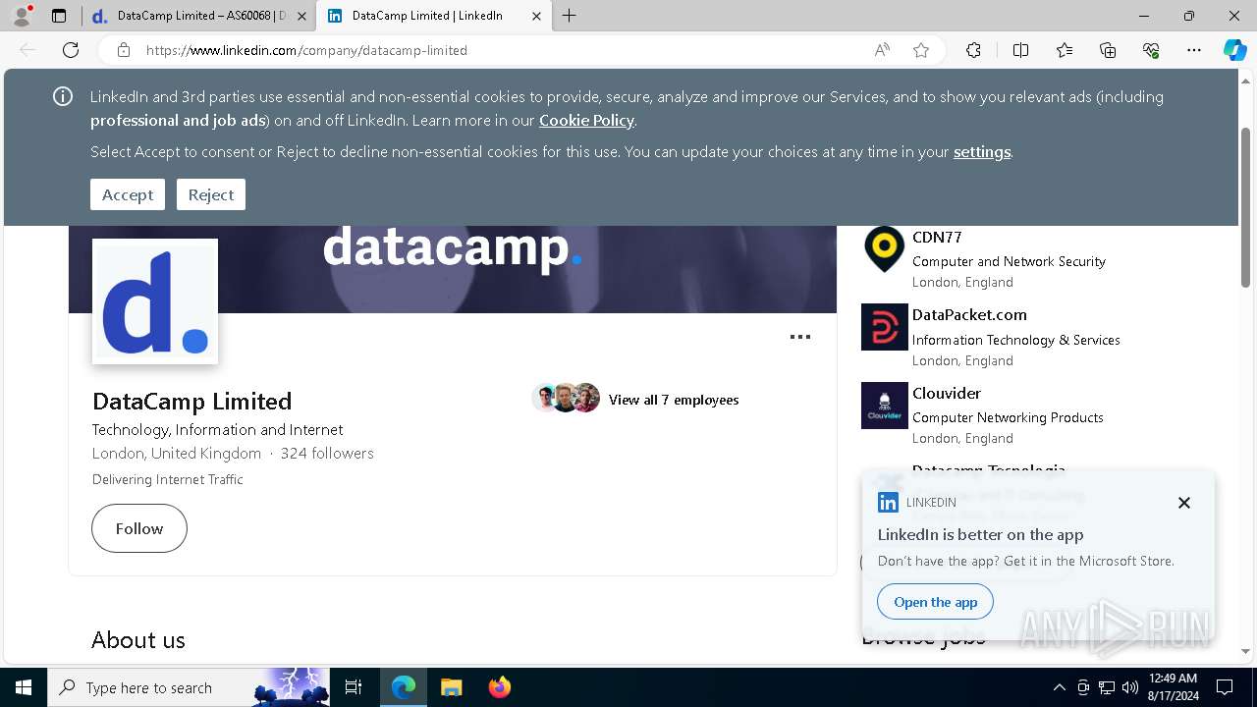
Task: Click Open the app button
Action: [936, 602]
